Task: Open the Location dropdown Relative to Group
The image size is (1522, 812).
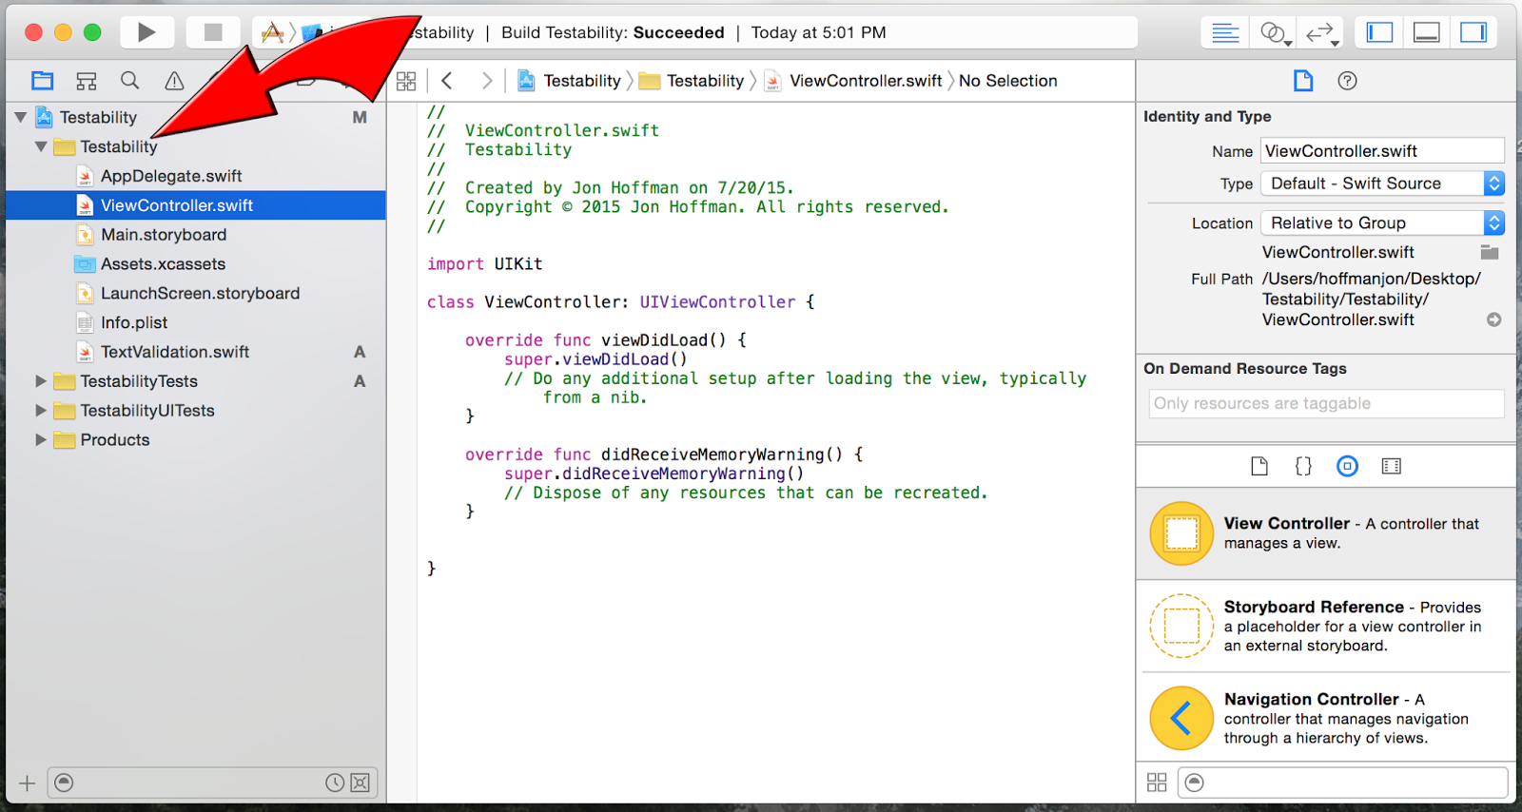Action: (x=1382, y=222)
